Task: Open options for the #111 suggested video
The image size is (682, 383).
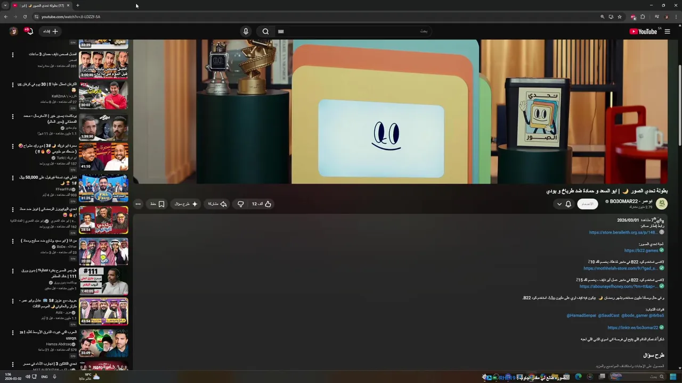Action: (x=12, y=271)
